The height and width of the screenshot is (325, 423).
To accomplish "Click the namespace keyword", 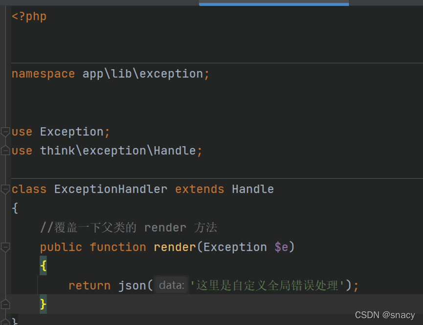I will (x=43, y=74).
